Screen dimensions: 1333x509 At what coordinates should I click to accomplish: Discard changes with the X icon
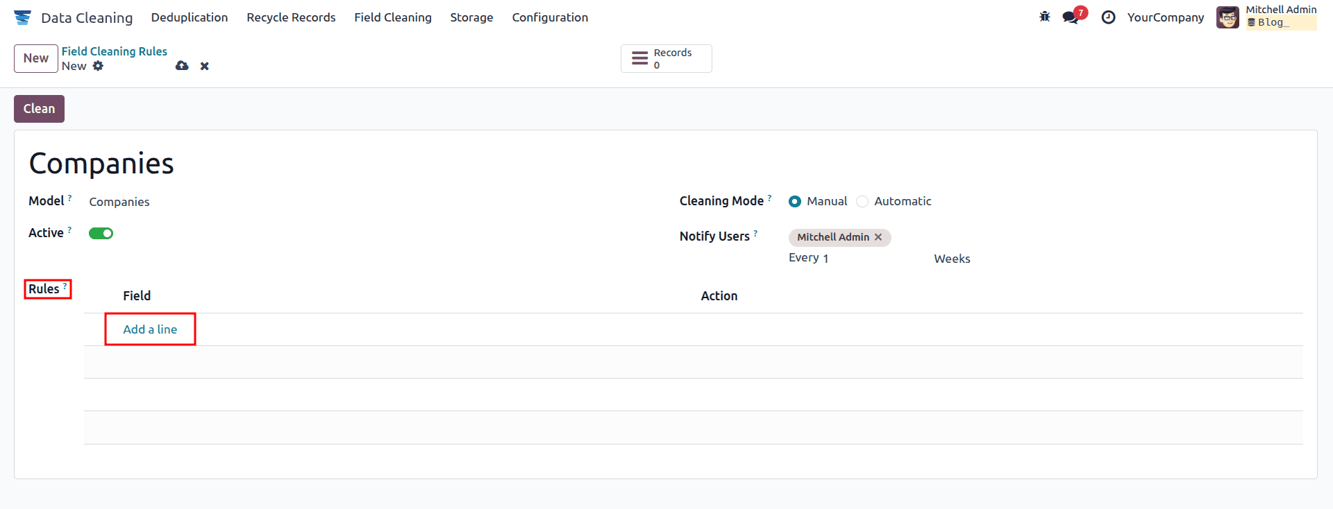(205, 66)
